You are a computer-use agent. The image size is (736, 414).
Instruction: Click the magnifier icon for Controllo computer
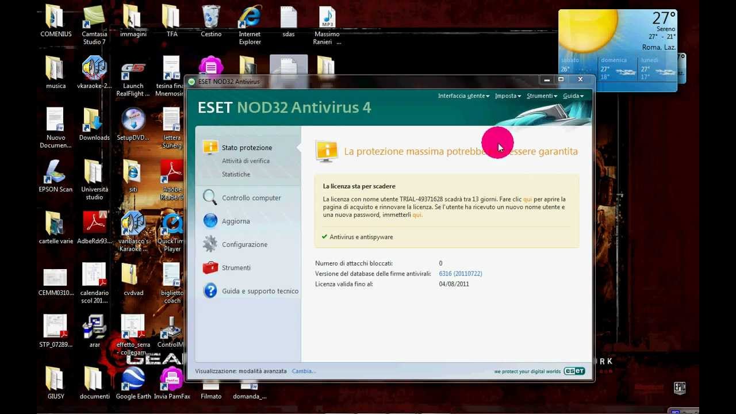210,197
